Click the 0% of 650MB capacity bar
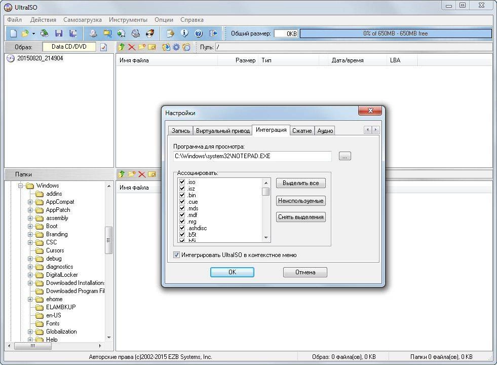497x365 pixels. pos(396,33)
